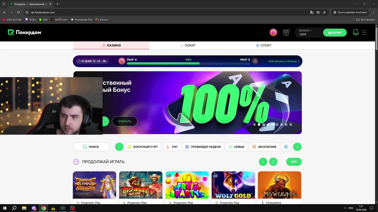Select the second banner carousel dot
Viewport: 378px width, 212px height.
coord(259,125)
